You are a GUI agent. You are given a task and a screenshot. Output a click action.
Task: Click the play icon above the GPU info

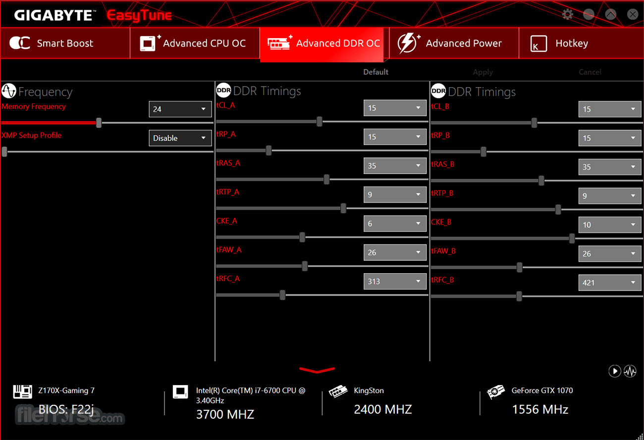[x=615, y=371]
